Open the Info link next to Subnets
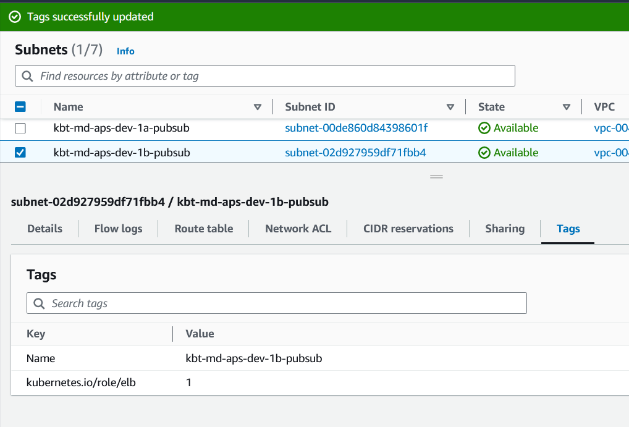This screenshot has height=427, width=629. (x=125, y=51)
